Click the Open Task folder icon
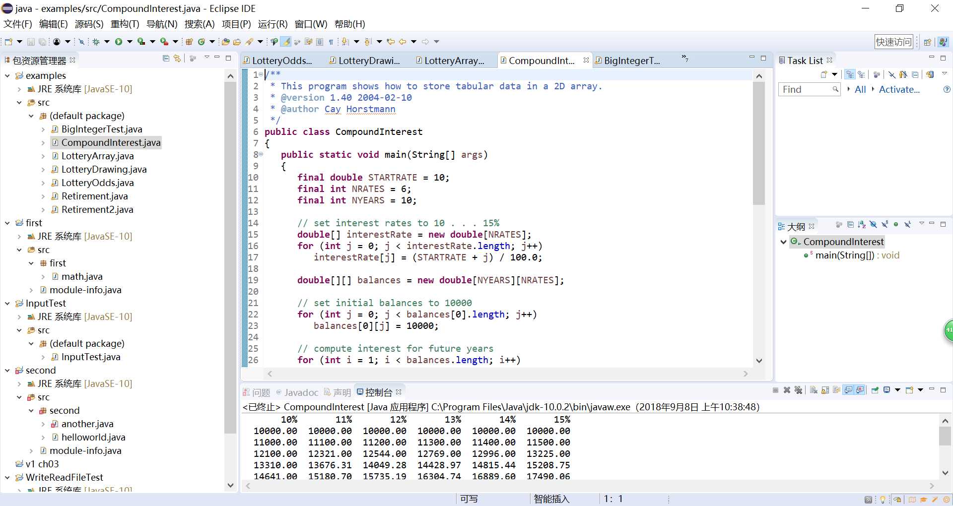953x506 pixels. [x=237, y=42]
